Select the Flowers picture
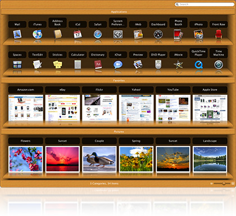This screenshot has width=236, height=216. pyautogui.click(x=26, y=159)
